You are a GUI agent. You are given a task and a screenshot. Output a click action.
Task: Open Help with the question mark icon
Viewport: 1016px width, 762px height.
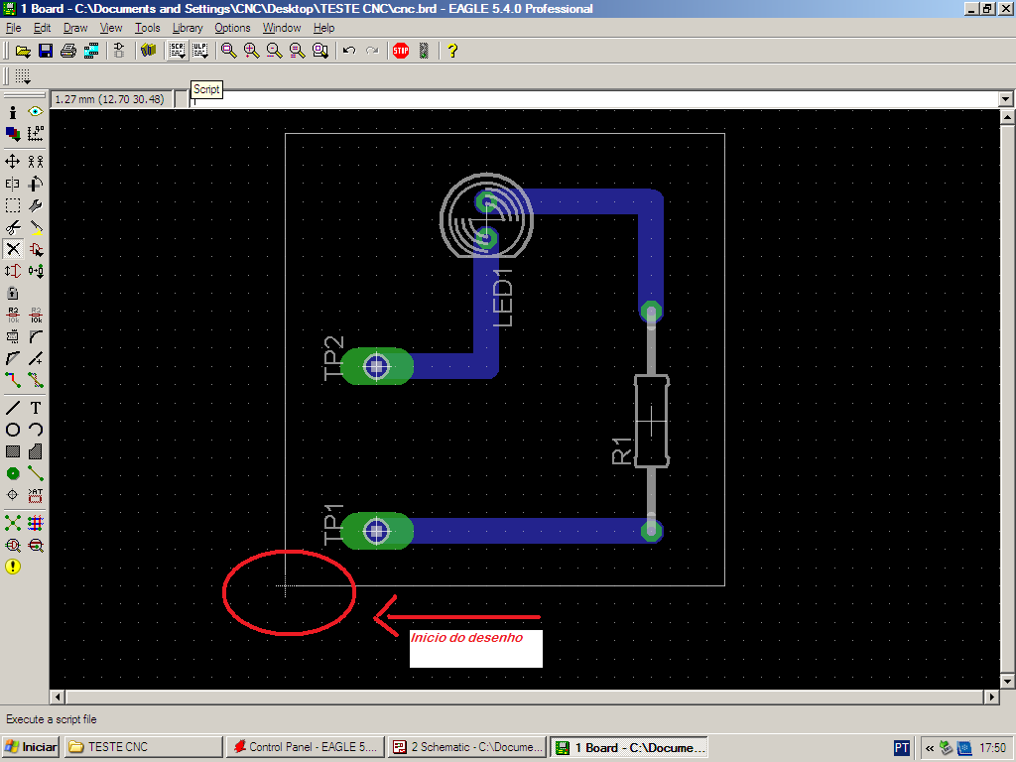click(452, 51)
